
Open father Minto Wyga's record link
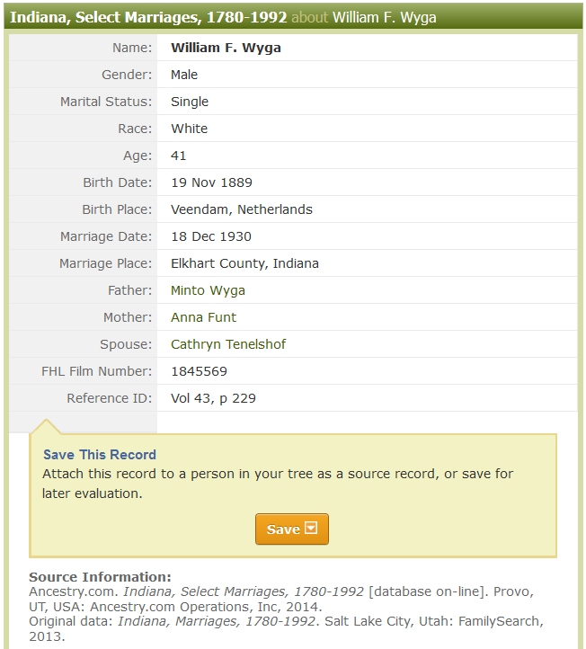pyautogui.click(x=208, y=290)
